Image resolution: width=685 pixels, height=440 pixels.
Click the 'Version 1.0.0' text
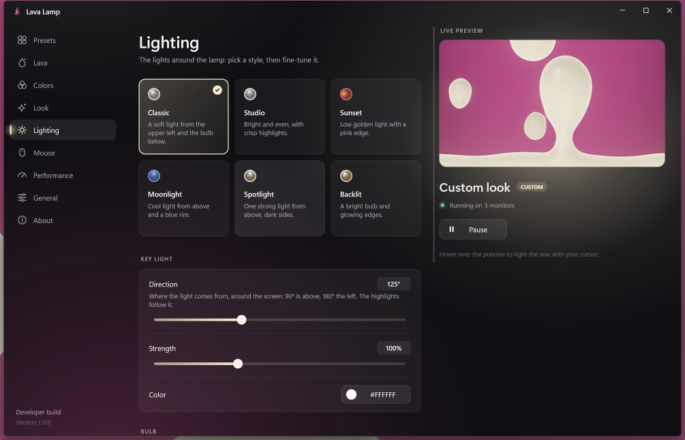(x=33, y=422)
